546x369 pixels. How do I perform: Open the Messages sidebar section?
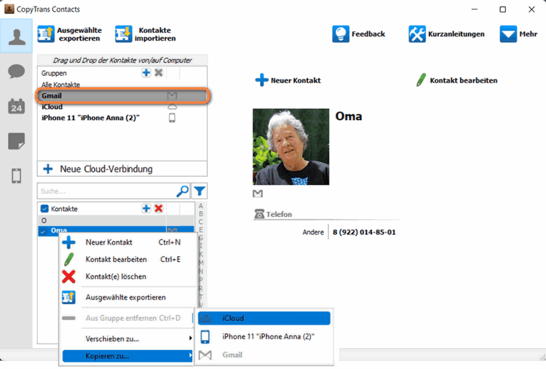pyautogui.click(x=16, y=71)
